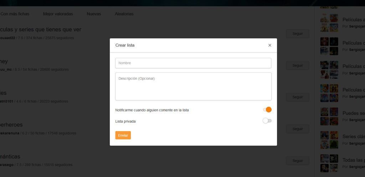Open sidebar list 'Puedes se'
This screenshot has height=177, width=365.
(354, 113)
